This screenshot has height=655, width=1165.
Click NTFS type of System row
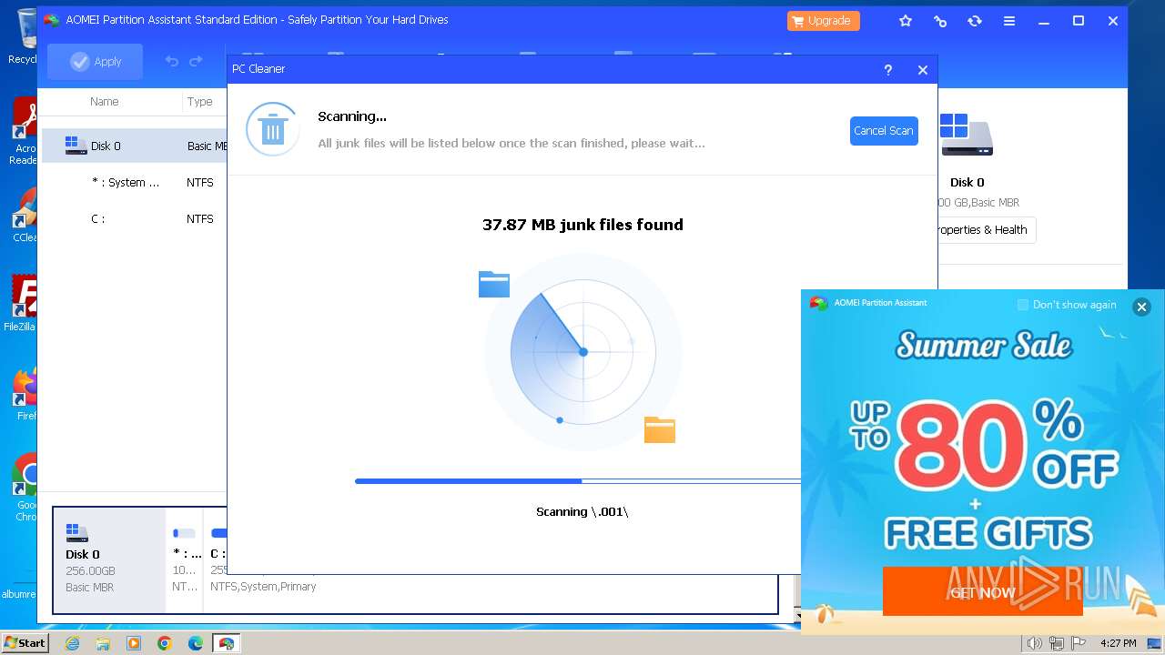[200, 183]
